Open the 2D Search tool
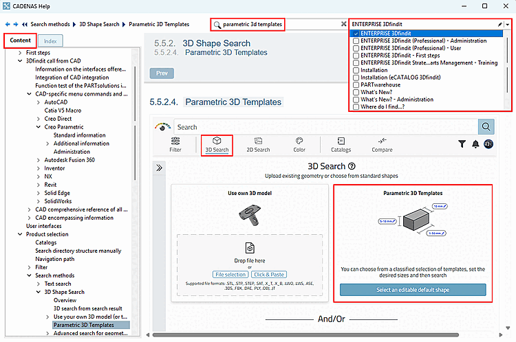The width and height of the screenshot is (516, 342). coord(258,145)
